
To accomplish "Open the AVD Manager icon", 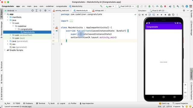I will pos(174,6).
